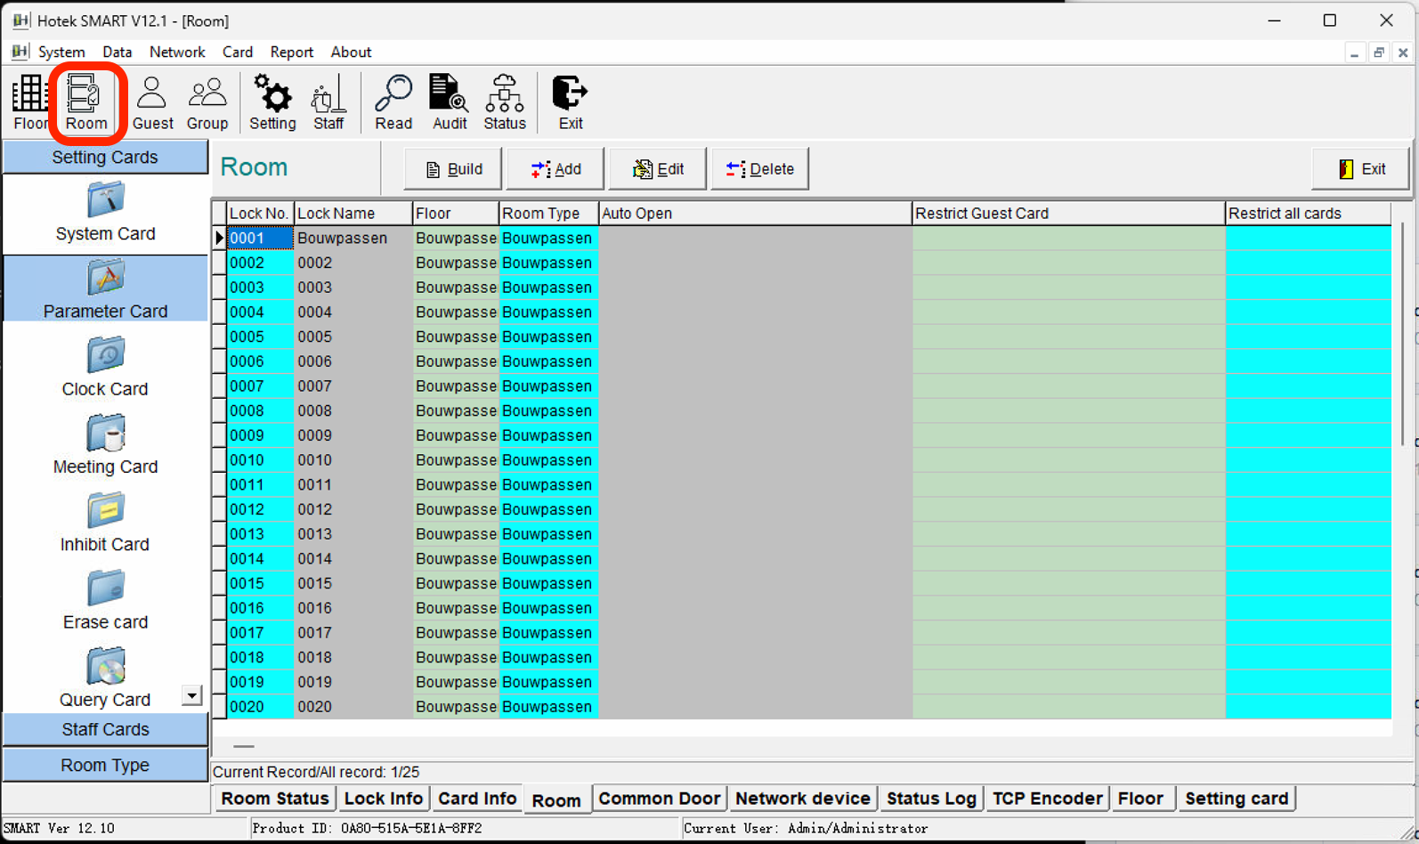Image resolution: width=1419 pixels, height=844 pixels.
Task: Expand the Room Type section
Action: tap(105, 765)
